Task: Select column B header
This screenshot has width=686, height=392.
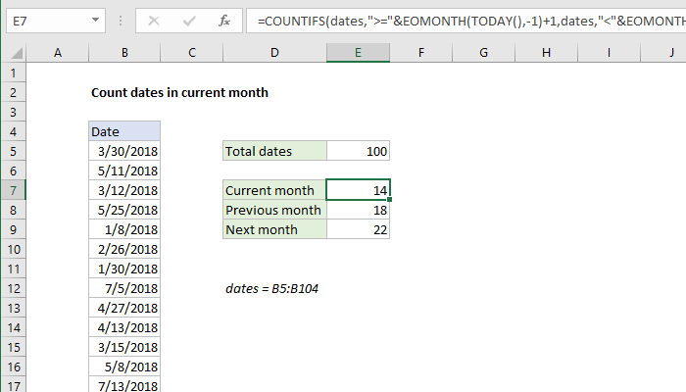Action: pos(123,53)
